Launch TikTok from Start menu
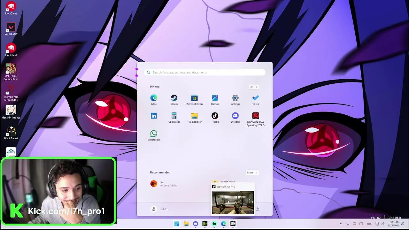 click(x=215, y=118)
